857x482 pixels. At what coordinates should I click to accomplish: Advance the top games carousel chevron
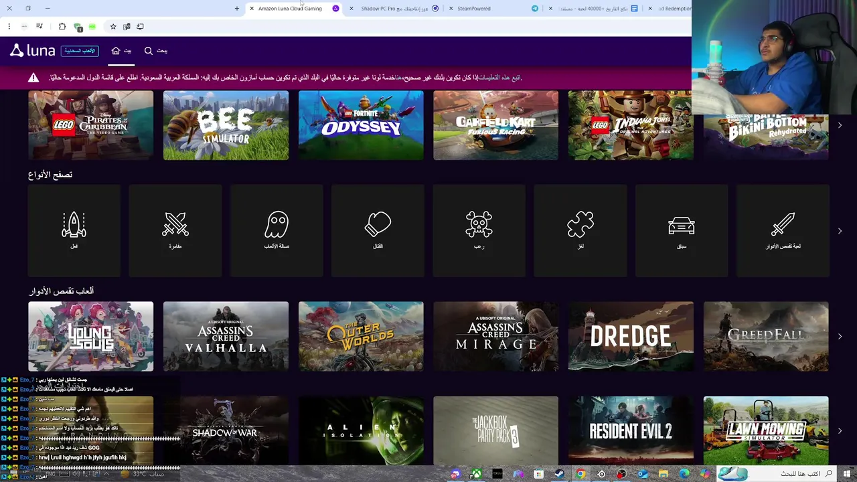[840, 125]
